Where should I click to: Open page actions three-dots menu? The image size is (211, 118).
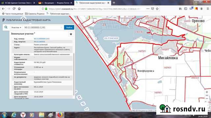click(x=148, y=9)
